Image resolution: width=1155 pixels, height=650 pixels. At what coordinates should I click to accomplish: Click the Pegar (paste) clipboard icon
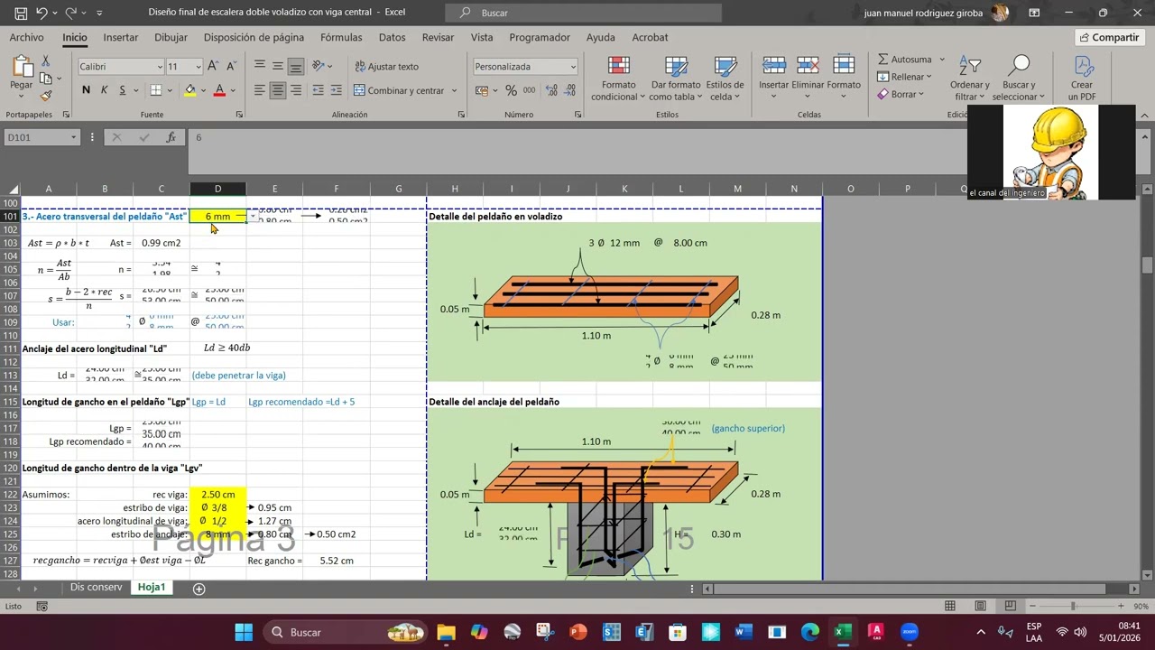coord(22,67)
